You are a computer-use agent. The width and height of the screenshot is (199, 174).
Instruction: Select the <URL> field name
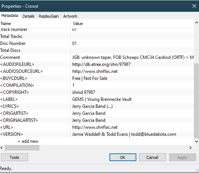7,127
